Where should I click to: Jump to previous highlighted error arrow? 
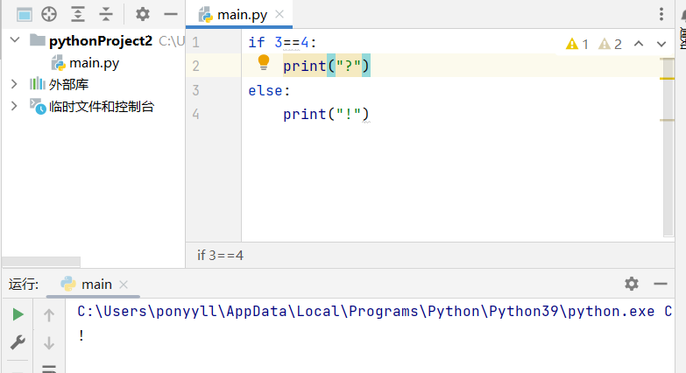[639, 44]
